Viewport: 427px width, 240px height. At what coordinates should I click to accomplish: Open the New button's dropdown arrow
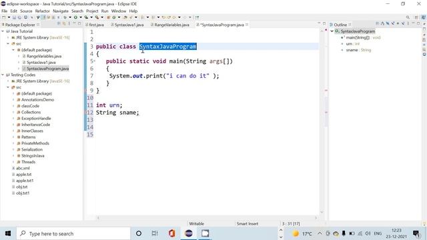tap(9, 17)
